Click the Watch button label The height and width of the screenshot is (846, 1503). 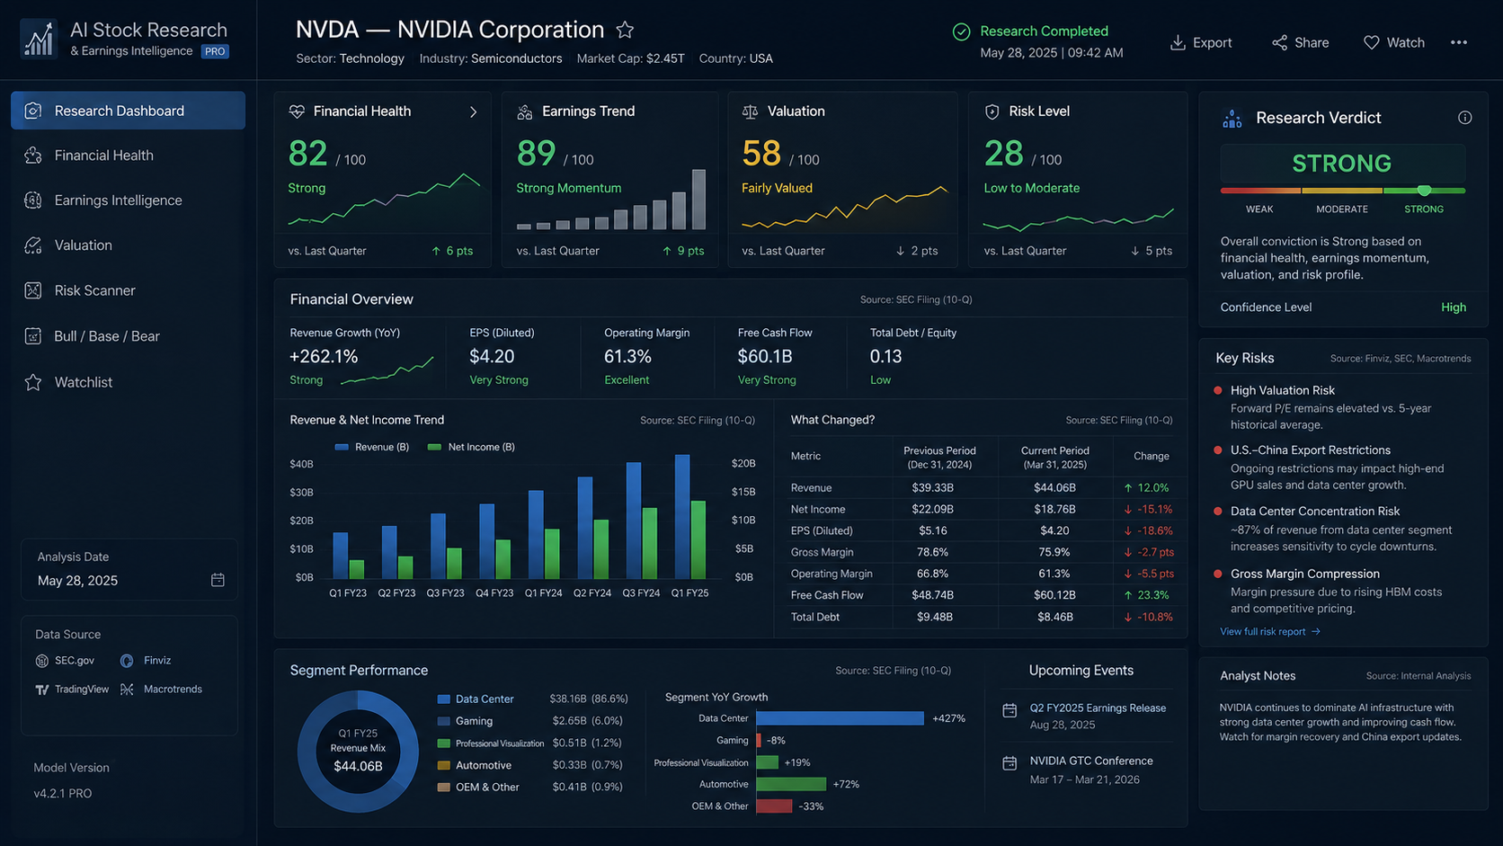point(1405,42)
